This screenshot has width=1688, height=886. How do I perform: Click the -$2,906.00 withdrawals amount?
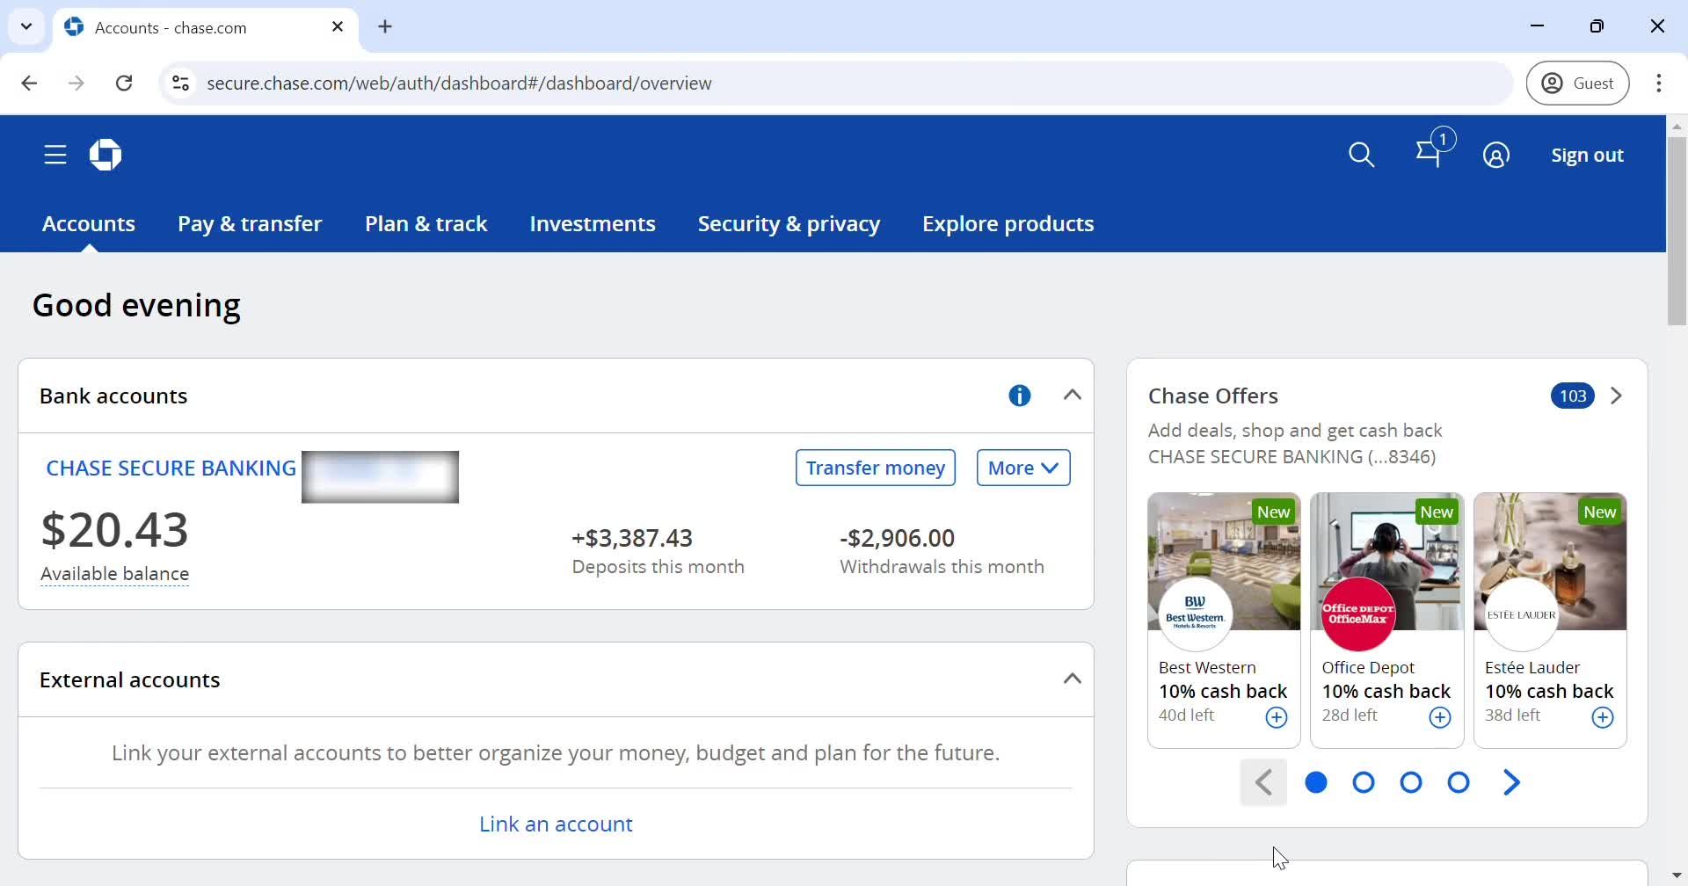point(898,538)
